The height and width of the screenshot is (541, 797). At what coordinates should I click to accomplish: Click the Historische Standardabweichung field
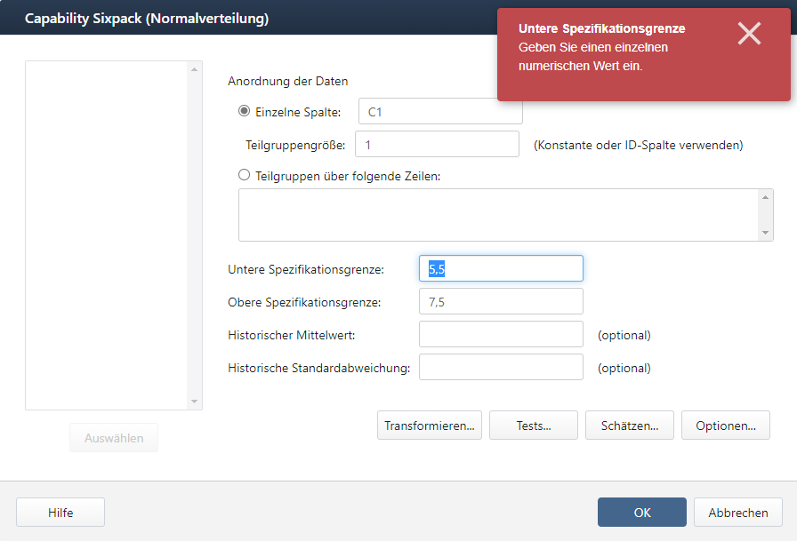[x=501, y=367]
